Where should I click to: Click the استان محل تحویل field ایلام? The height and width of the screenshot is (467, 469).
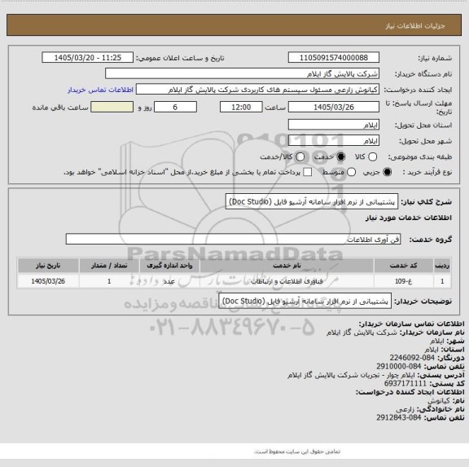[x=334, y=125]
